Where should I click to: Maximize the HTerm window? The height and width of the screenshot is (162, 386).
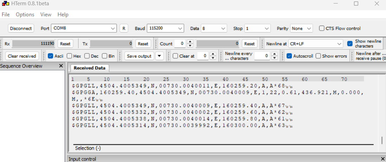click(356, 4)
